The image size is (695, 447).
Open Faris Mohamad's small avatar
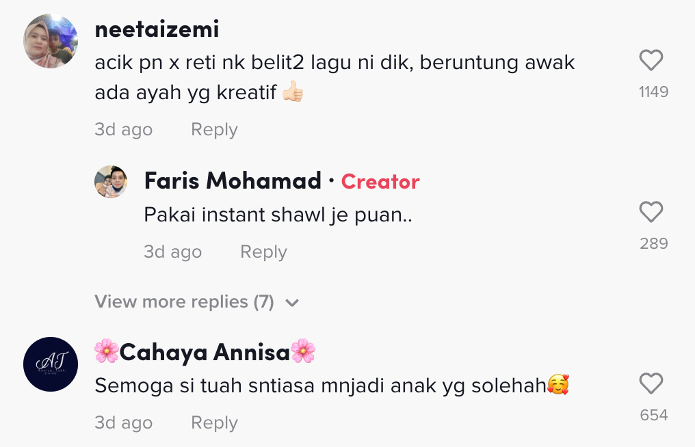click(111, 182)
